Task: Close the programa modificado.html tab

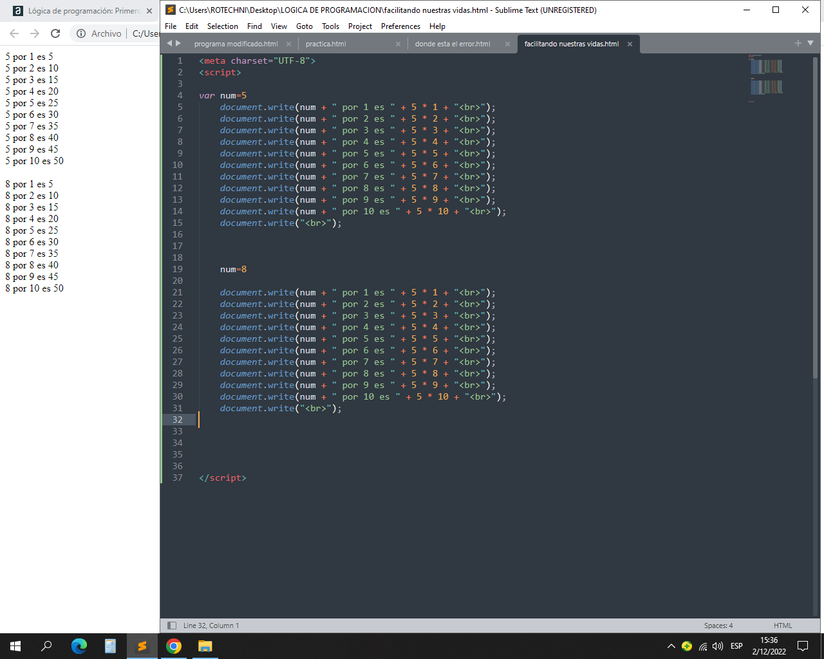Action: pos(288,44)
